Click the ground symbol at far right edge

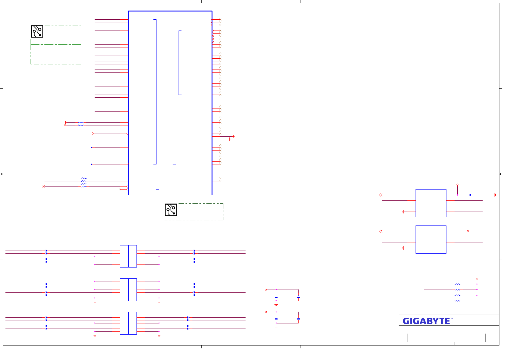(x=495, y=195)
